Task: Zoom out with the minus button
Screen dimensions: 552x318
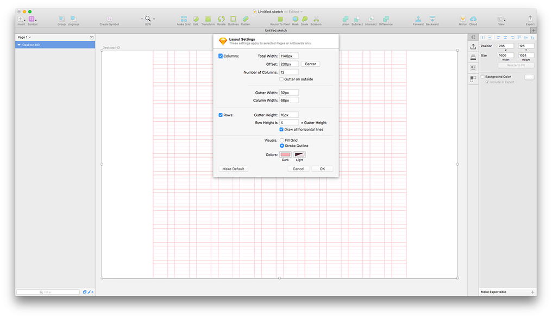Action: point(142,18)
